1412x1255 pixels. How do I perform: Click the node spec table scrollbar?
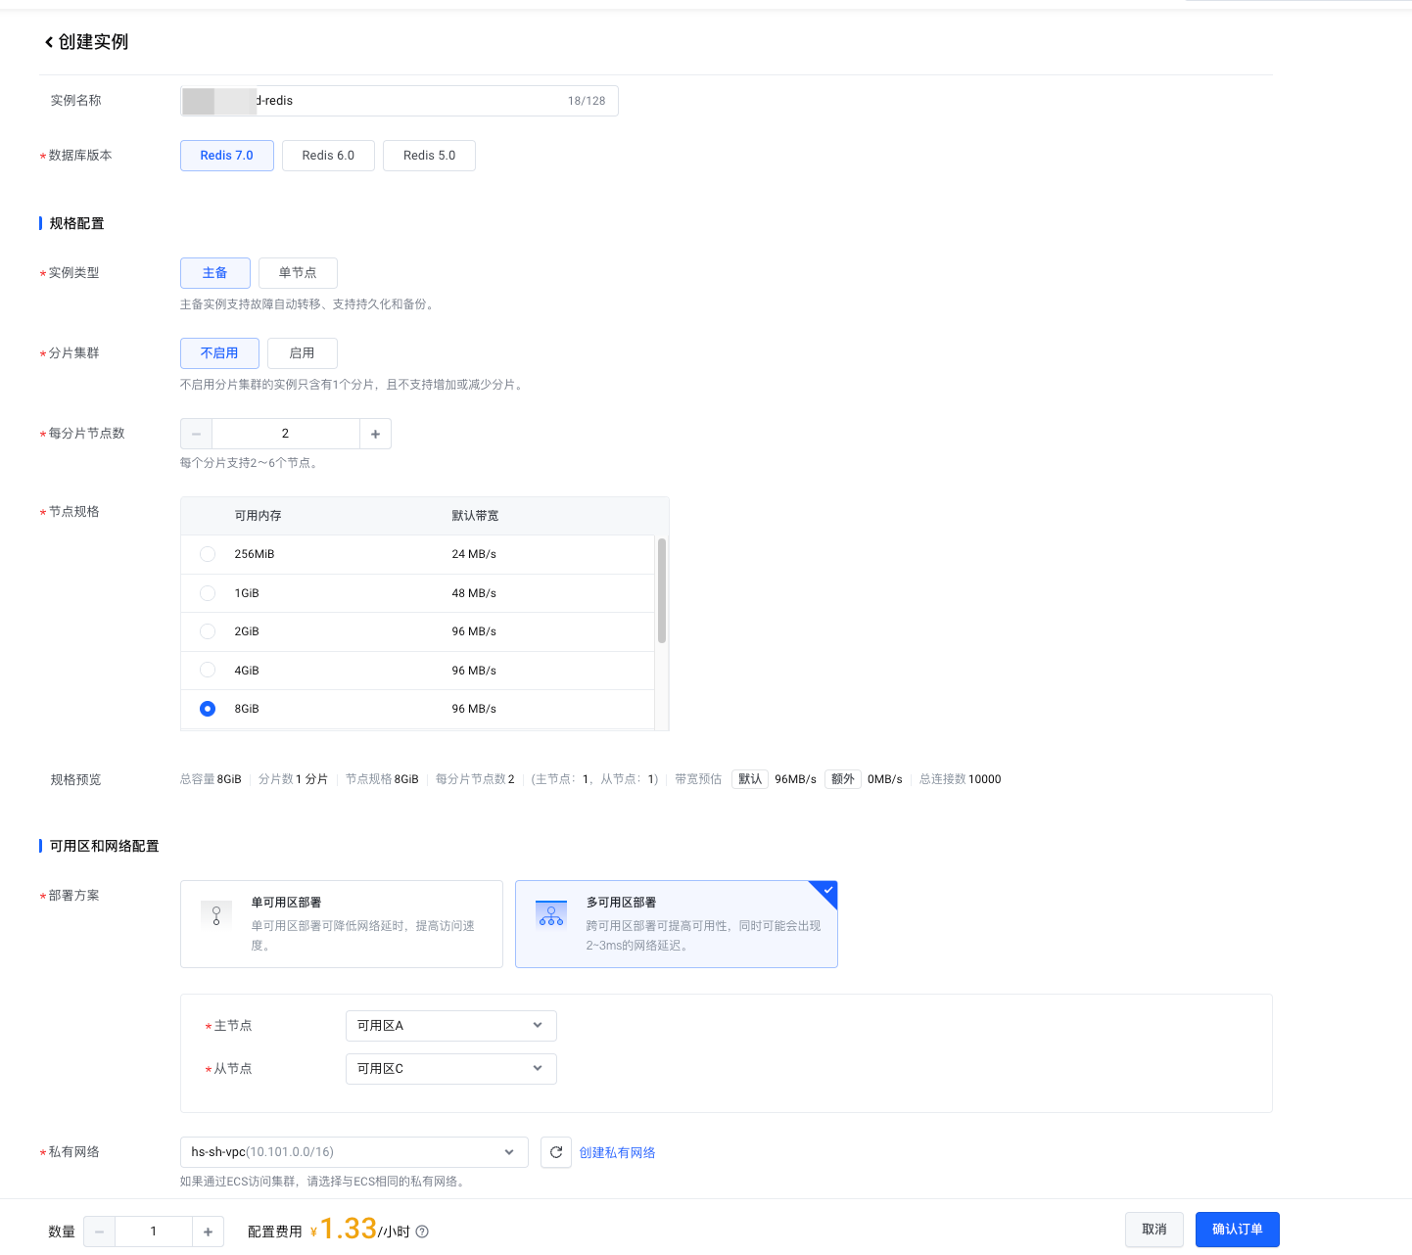(662, 590)
